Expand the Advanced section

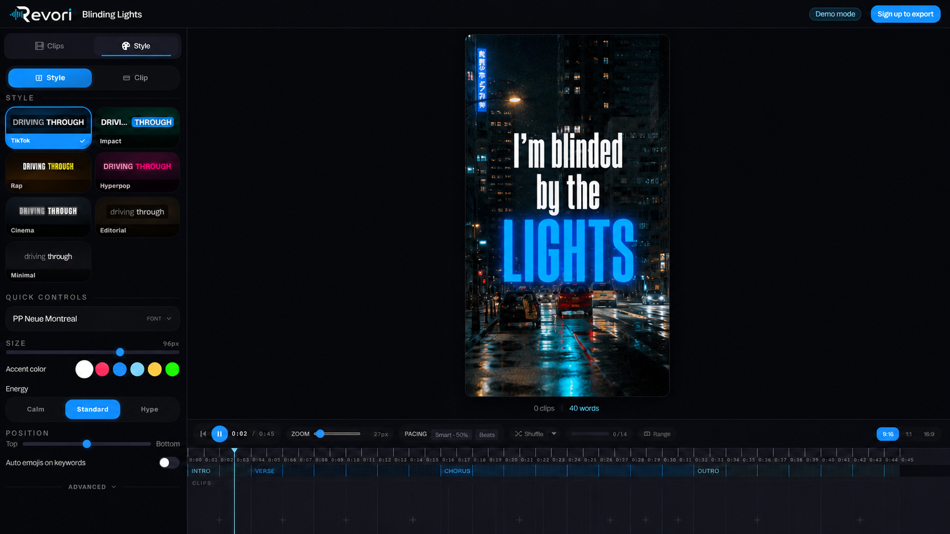click(92, 487)
